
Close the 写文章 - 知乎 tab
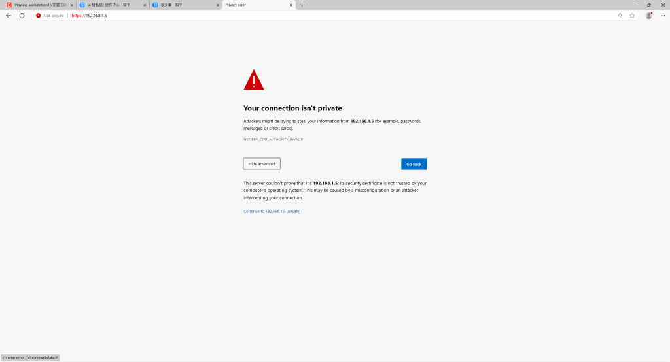(218, 5)
